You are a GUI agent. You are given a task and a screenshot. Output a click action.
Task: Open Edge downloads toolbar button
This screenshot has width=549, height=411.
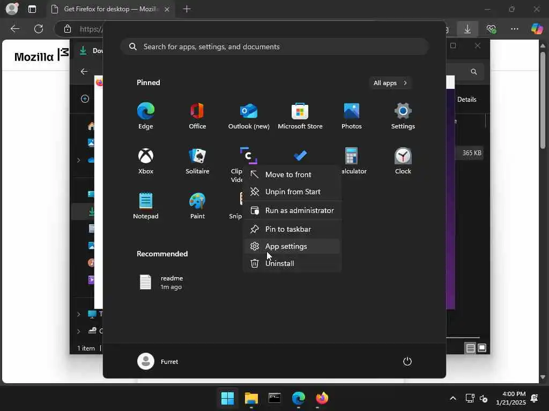(x=468, y=29)
